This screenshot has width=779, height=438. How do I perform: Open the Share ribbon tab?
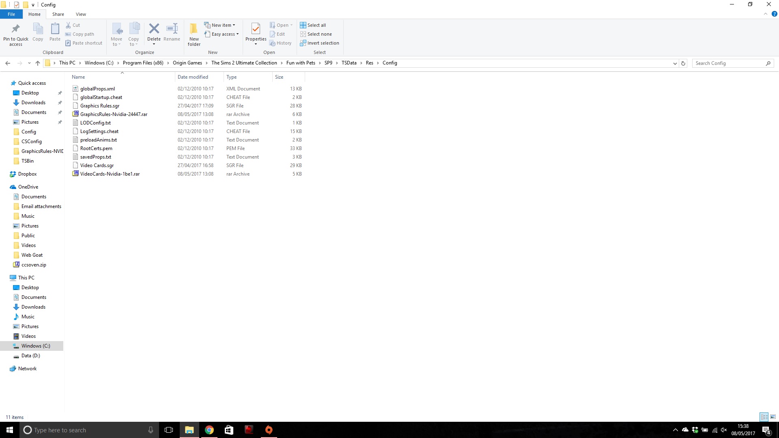[x=58, y=14]
